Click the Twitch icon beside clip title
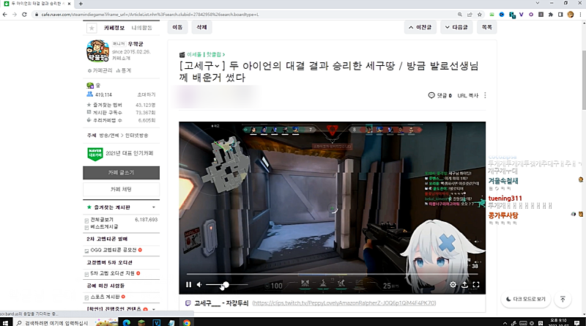This screenshot has width=586, height=326. tap(188, 303)
